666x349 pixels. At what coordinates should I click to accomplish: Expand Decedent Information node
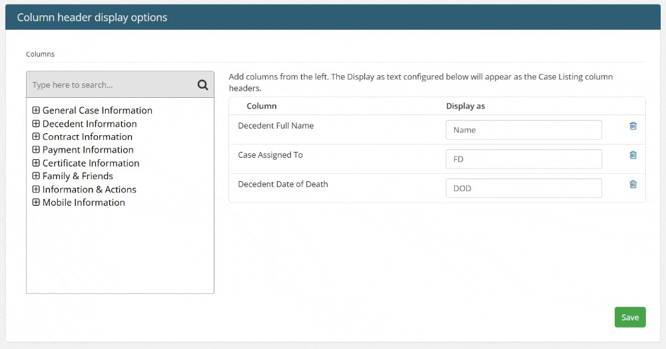(36, 124)
